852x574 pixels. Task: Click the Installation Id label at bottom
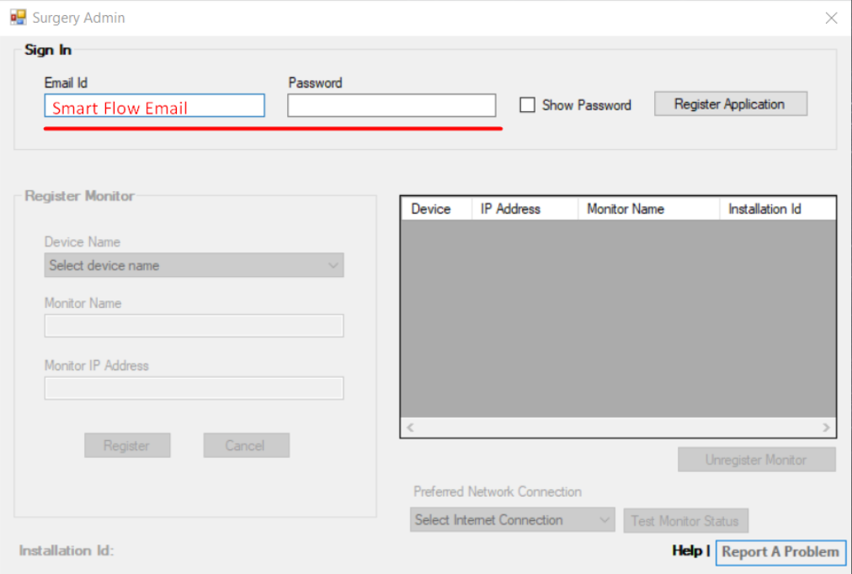click(x=67, y=550)
